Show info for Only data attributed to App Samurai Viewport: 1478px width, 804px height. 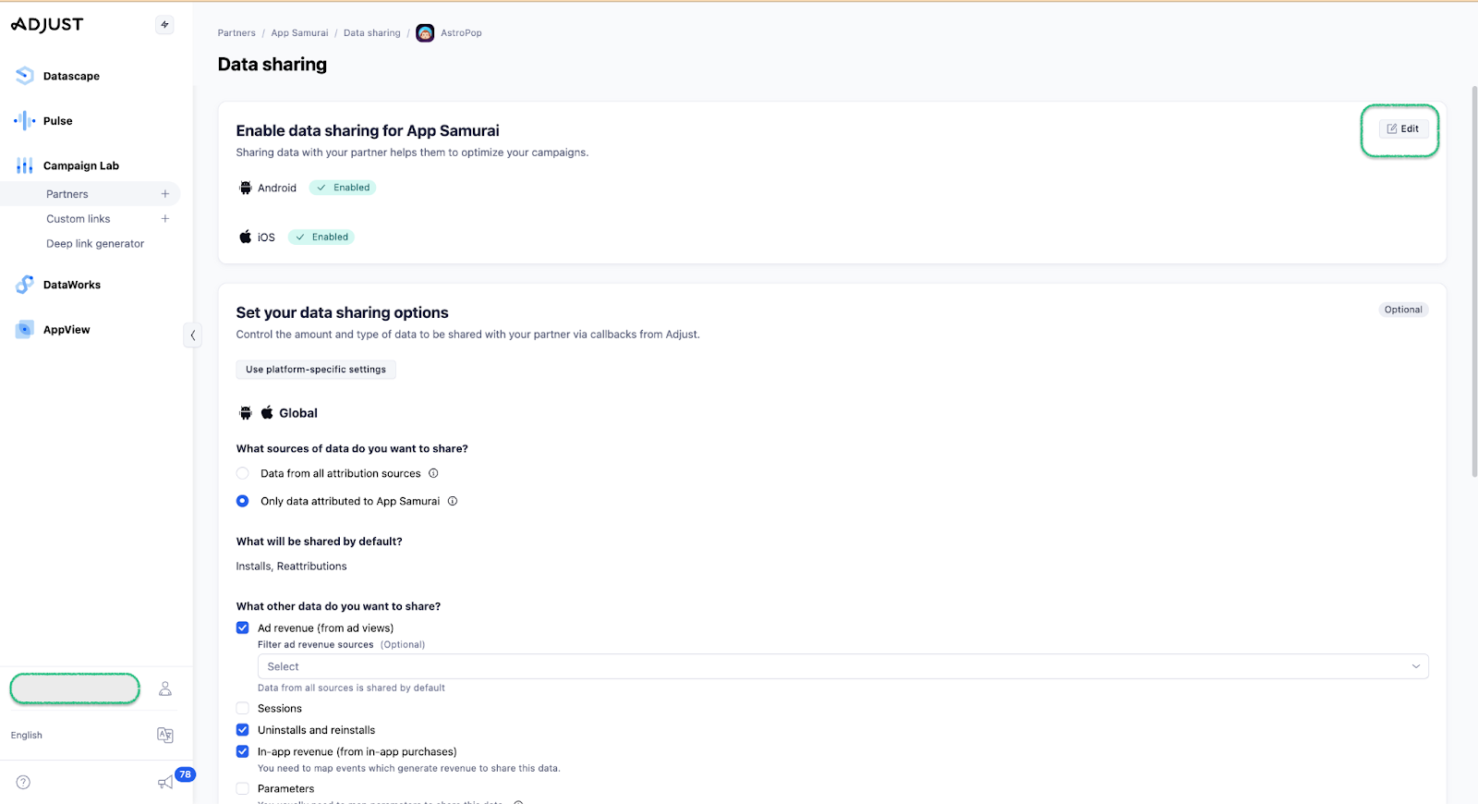[453, 501]
